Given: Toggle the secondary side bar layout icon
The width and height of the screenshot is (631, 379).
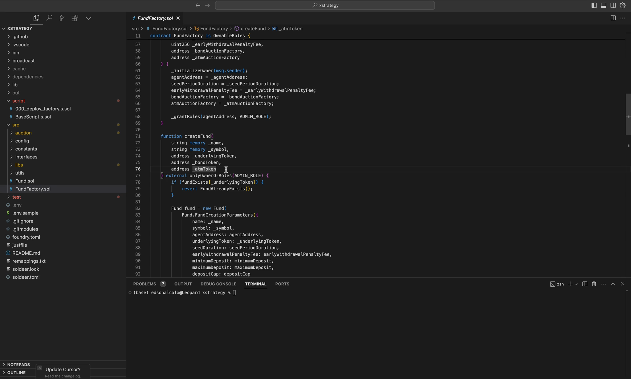Looking at the screenshot, I should pyautogui.click(x=613, y=5).
